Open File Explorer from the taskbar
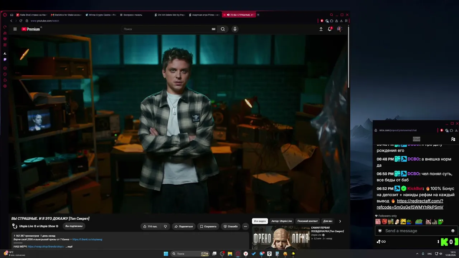Screen dimensions: 459x258 pyautogui.click(x=230, y=254)
